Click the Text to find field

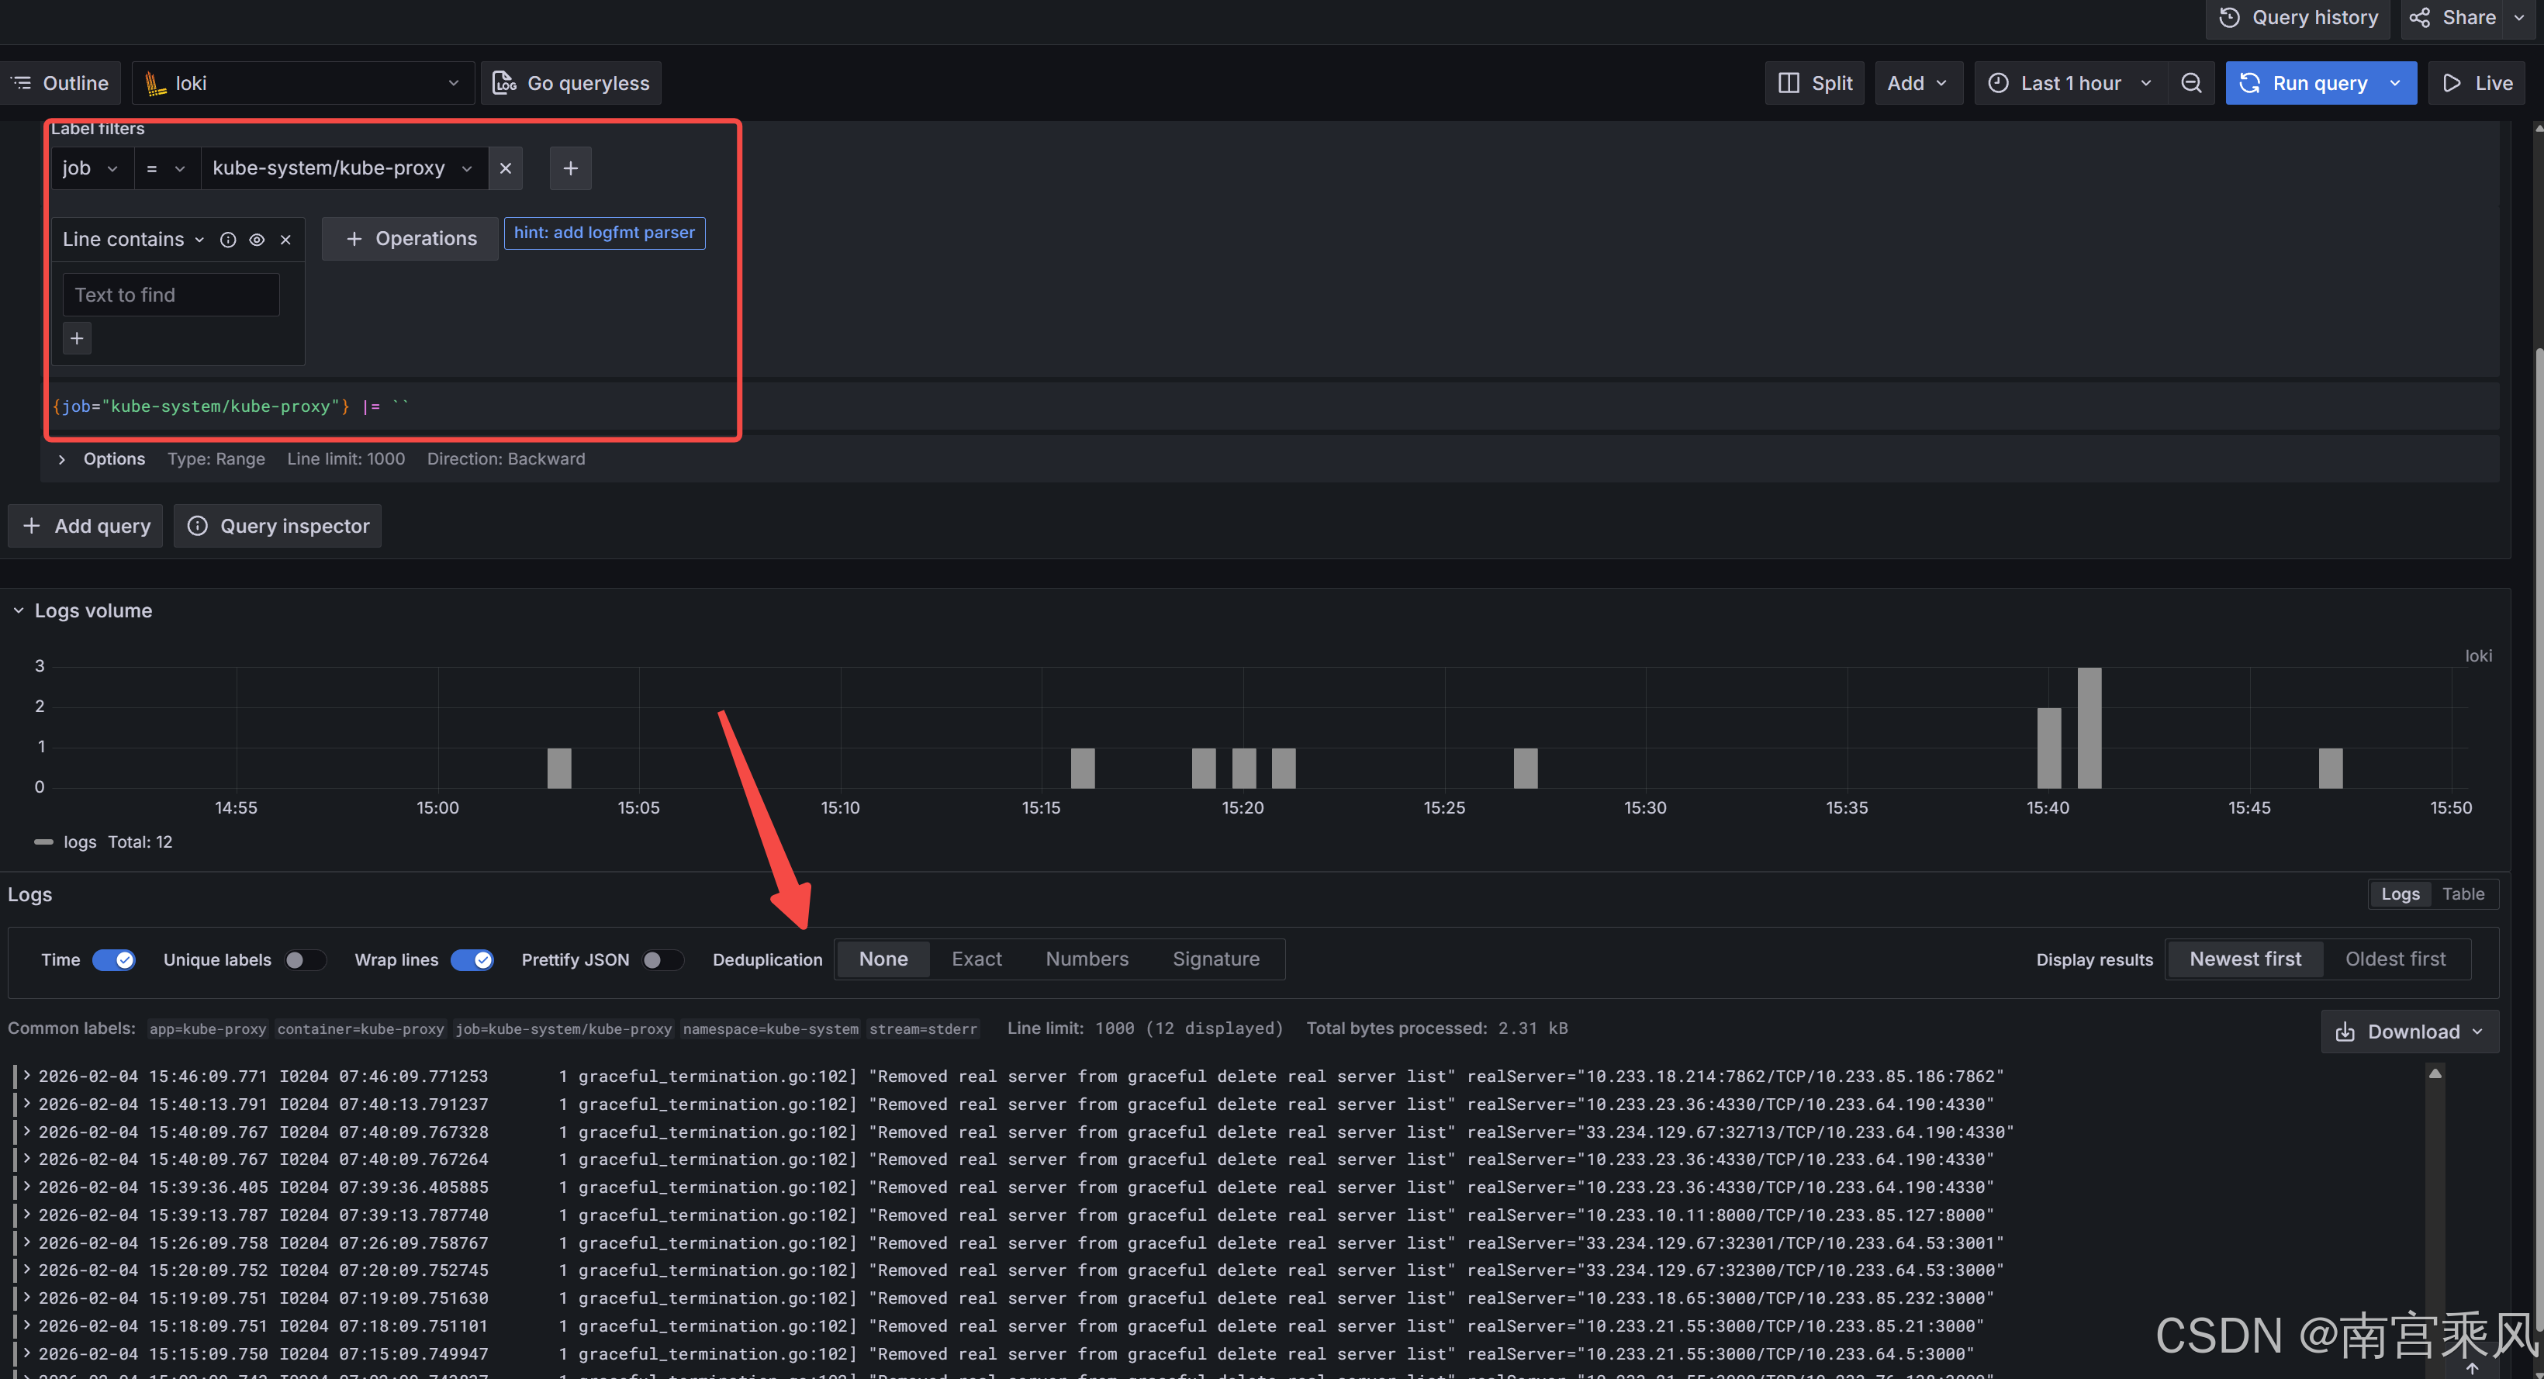pyautogui.click(x=171, y=295)
